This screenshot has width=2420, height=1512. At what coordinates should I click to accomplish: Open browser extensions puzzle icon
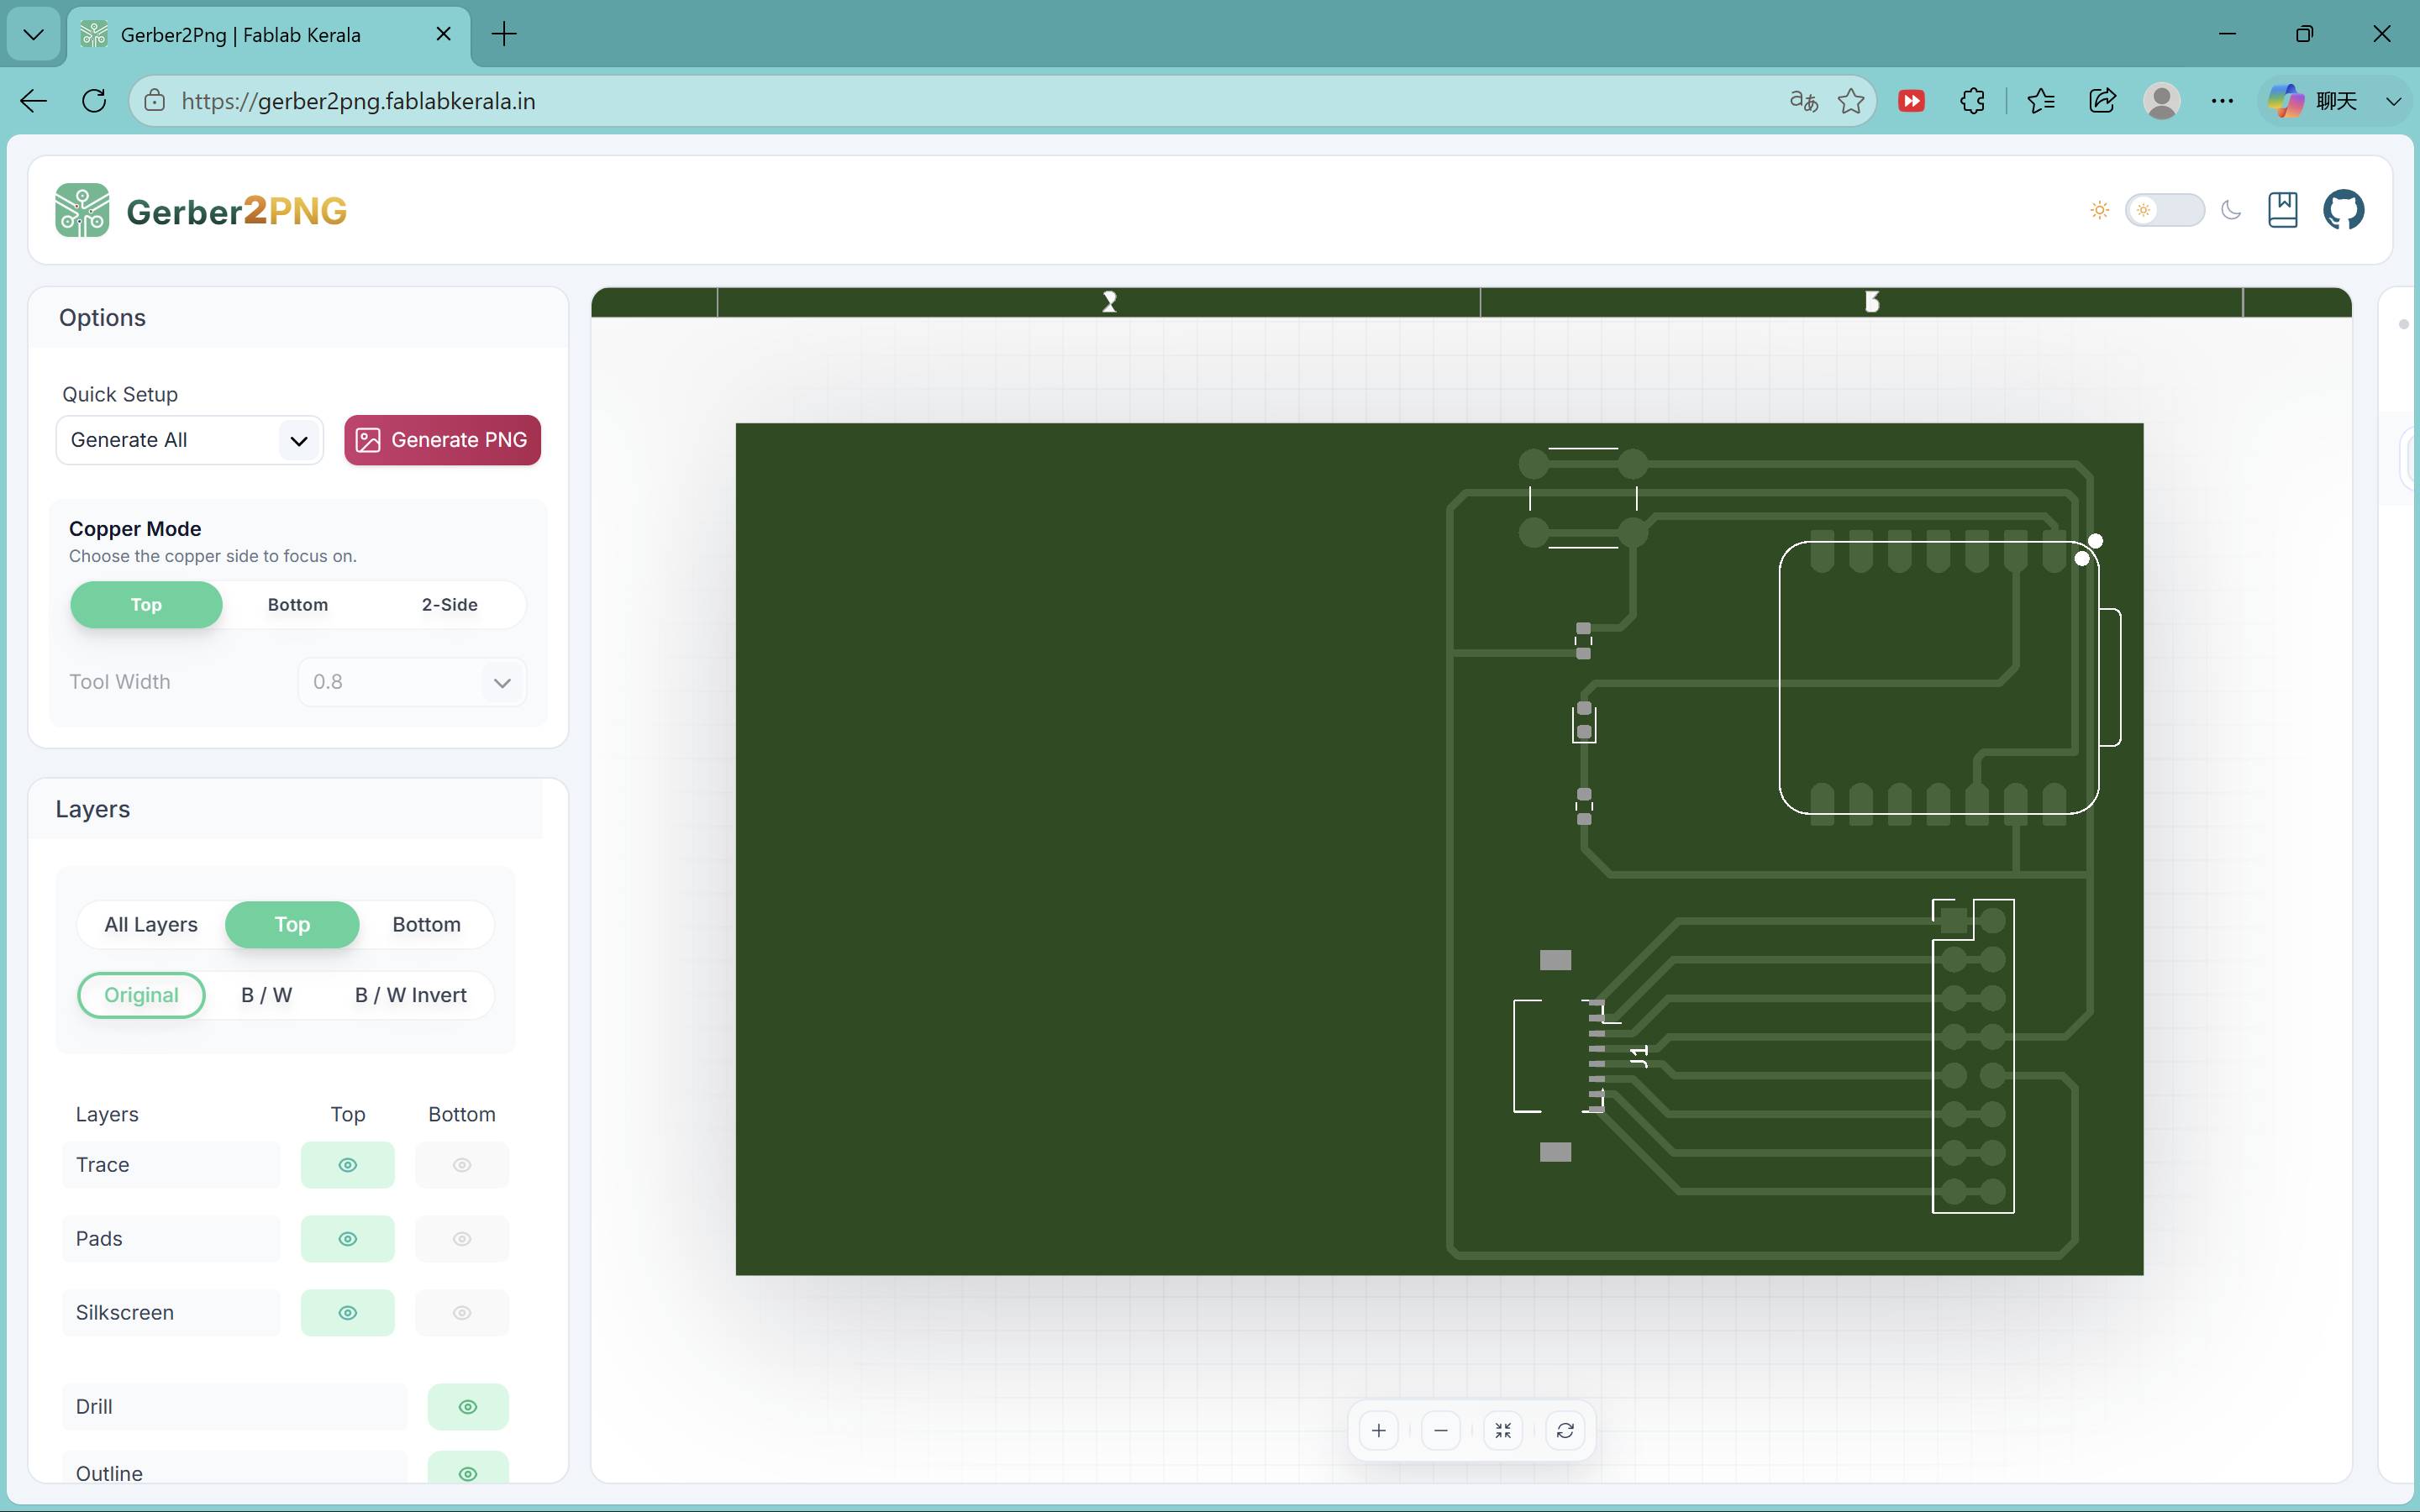point(1972,101)
